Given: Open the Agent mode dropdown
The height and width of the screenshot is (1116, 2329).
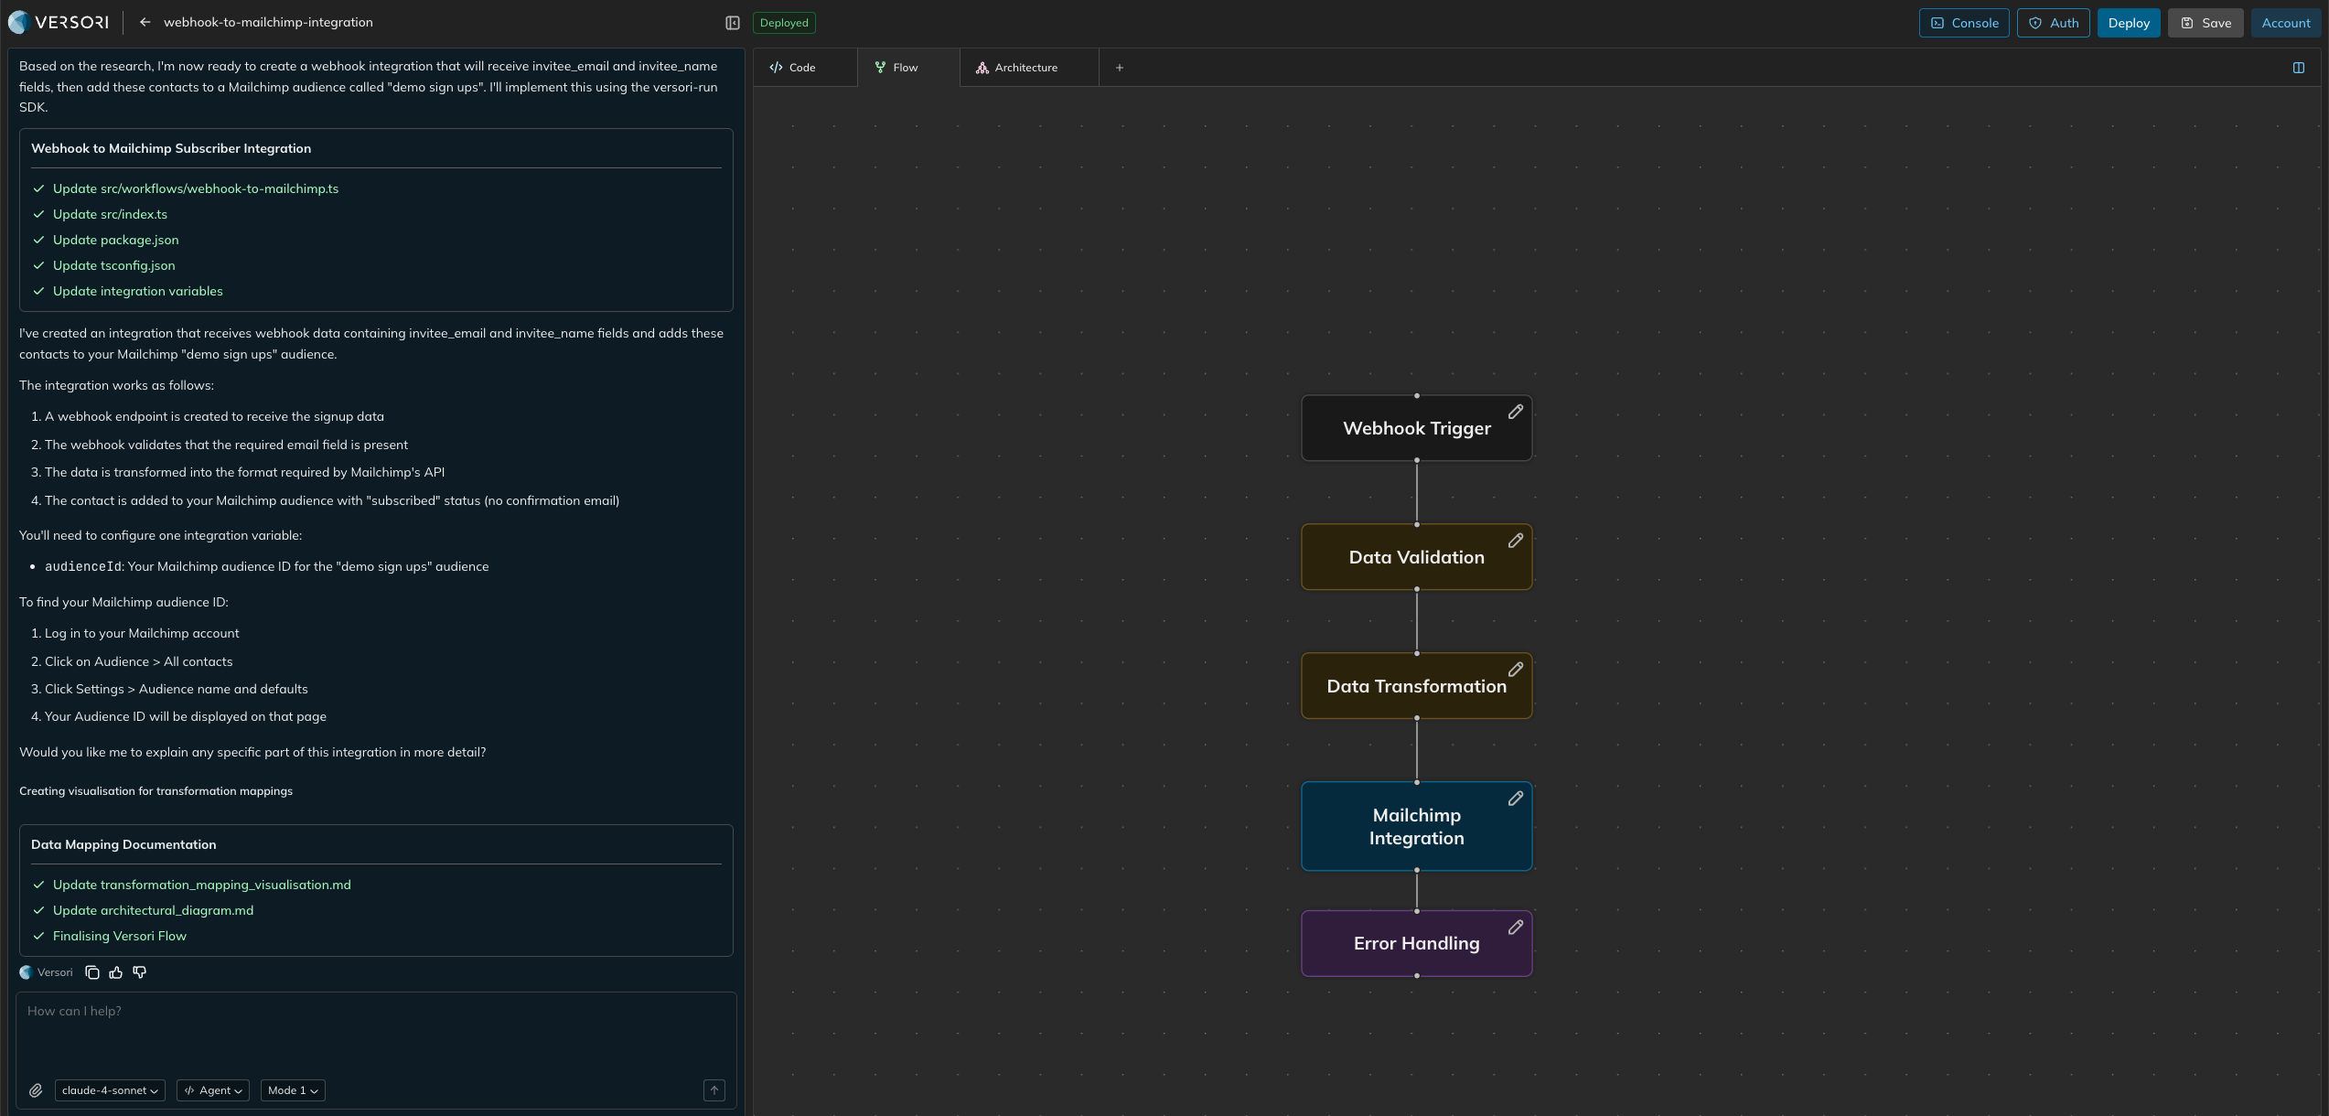Looking at the screenshot, I should 213,1090.
